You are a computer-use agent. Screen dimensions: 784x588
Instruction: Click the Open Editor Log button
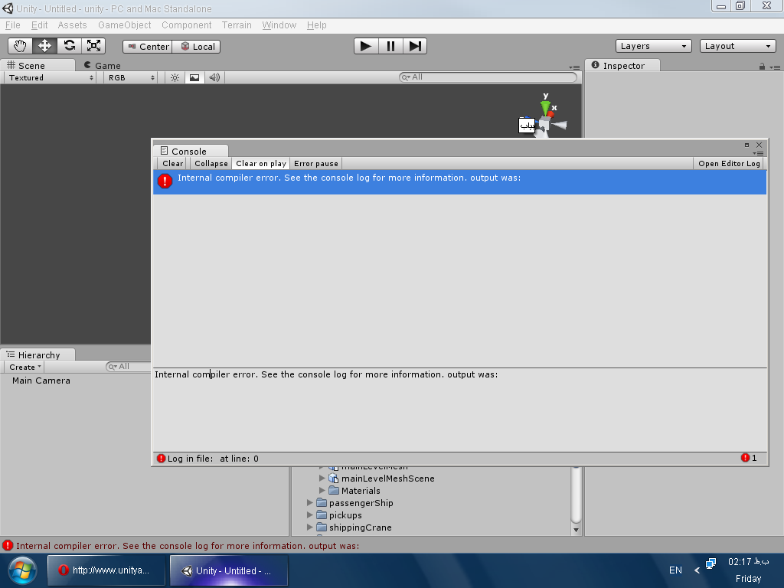pyautogui.click(x=729, y=163)
